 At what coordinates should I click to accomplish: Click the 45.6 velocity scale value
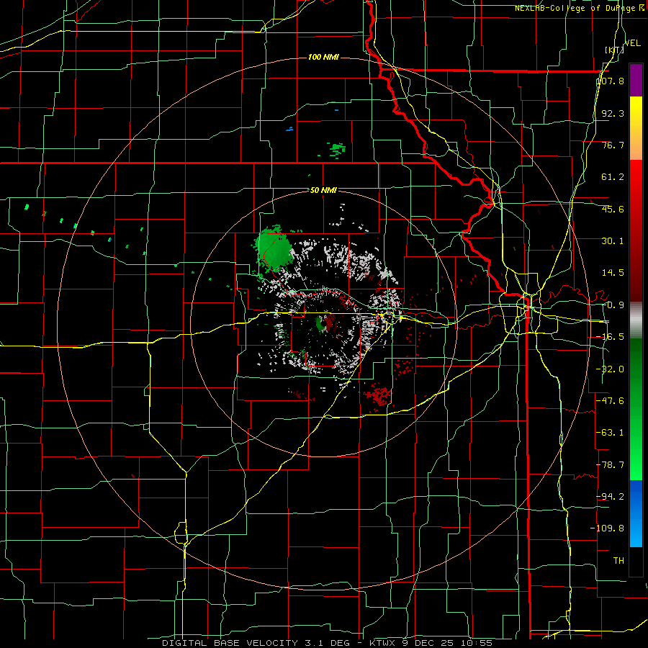[613, 209]
